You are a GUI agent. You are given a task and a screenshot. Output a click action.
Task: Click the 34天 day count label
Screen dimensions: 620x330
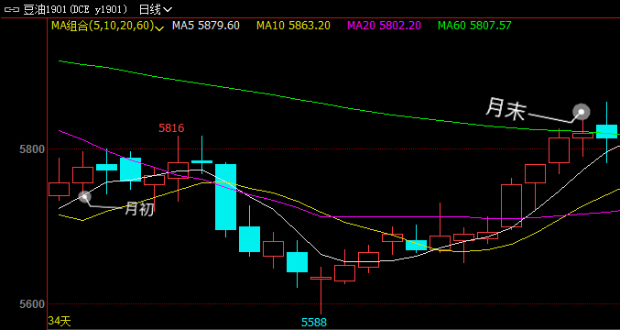click(60, 322)
